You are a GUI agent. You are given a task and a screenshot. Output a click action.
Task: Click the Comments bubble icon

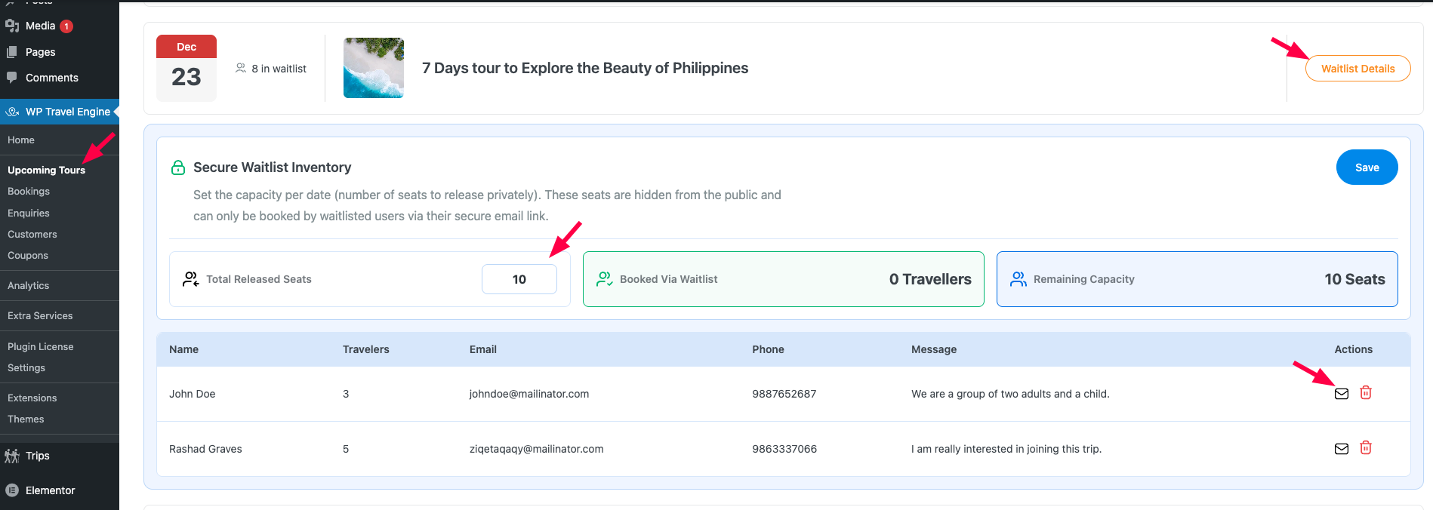[x=12, y=78]
